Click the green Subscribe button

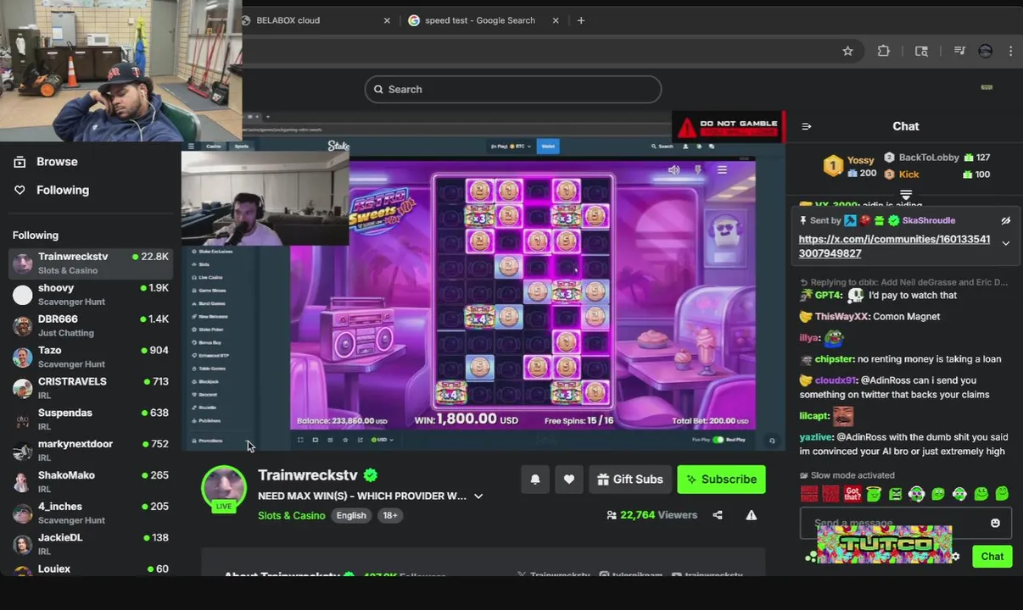[x=721, y=480]
